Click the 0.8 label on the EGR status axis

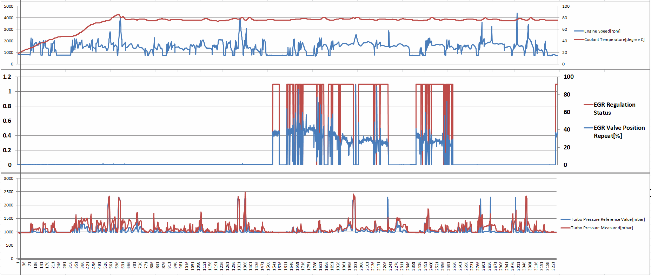click(x=7, y=106)
